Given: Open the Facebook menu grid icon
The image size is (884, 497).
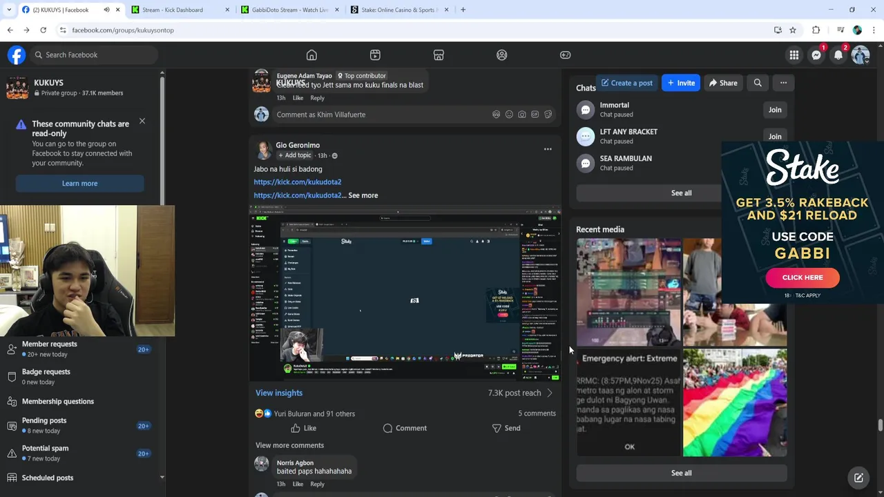Looking at the screenshot, I should click(x=794, y=55).
